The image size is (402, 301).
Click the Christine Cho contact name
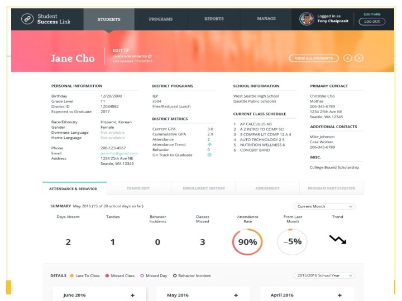click(x=322, y=96)
